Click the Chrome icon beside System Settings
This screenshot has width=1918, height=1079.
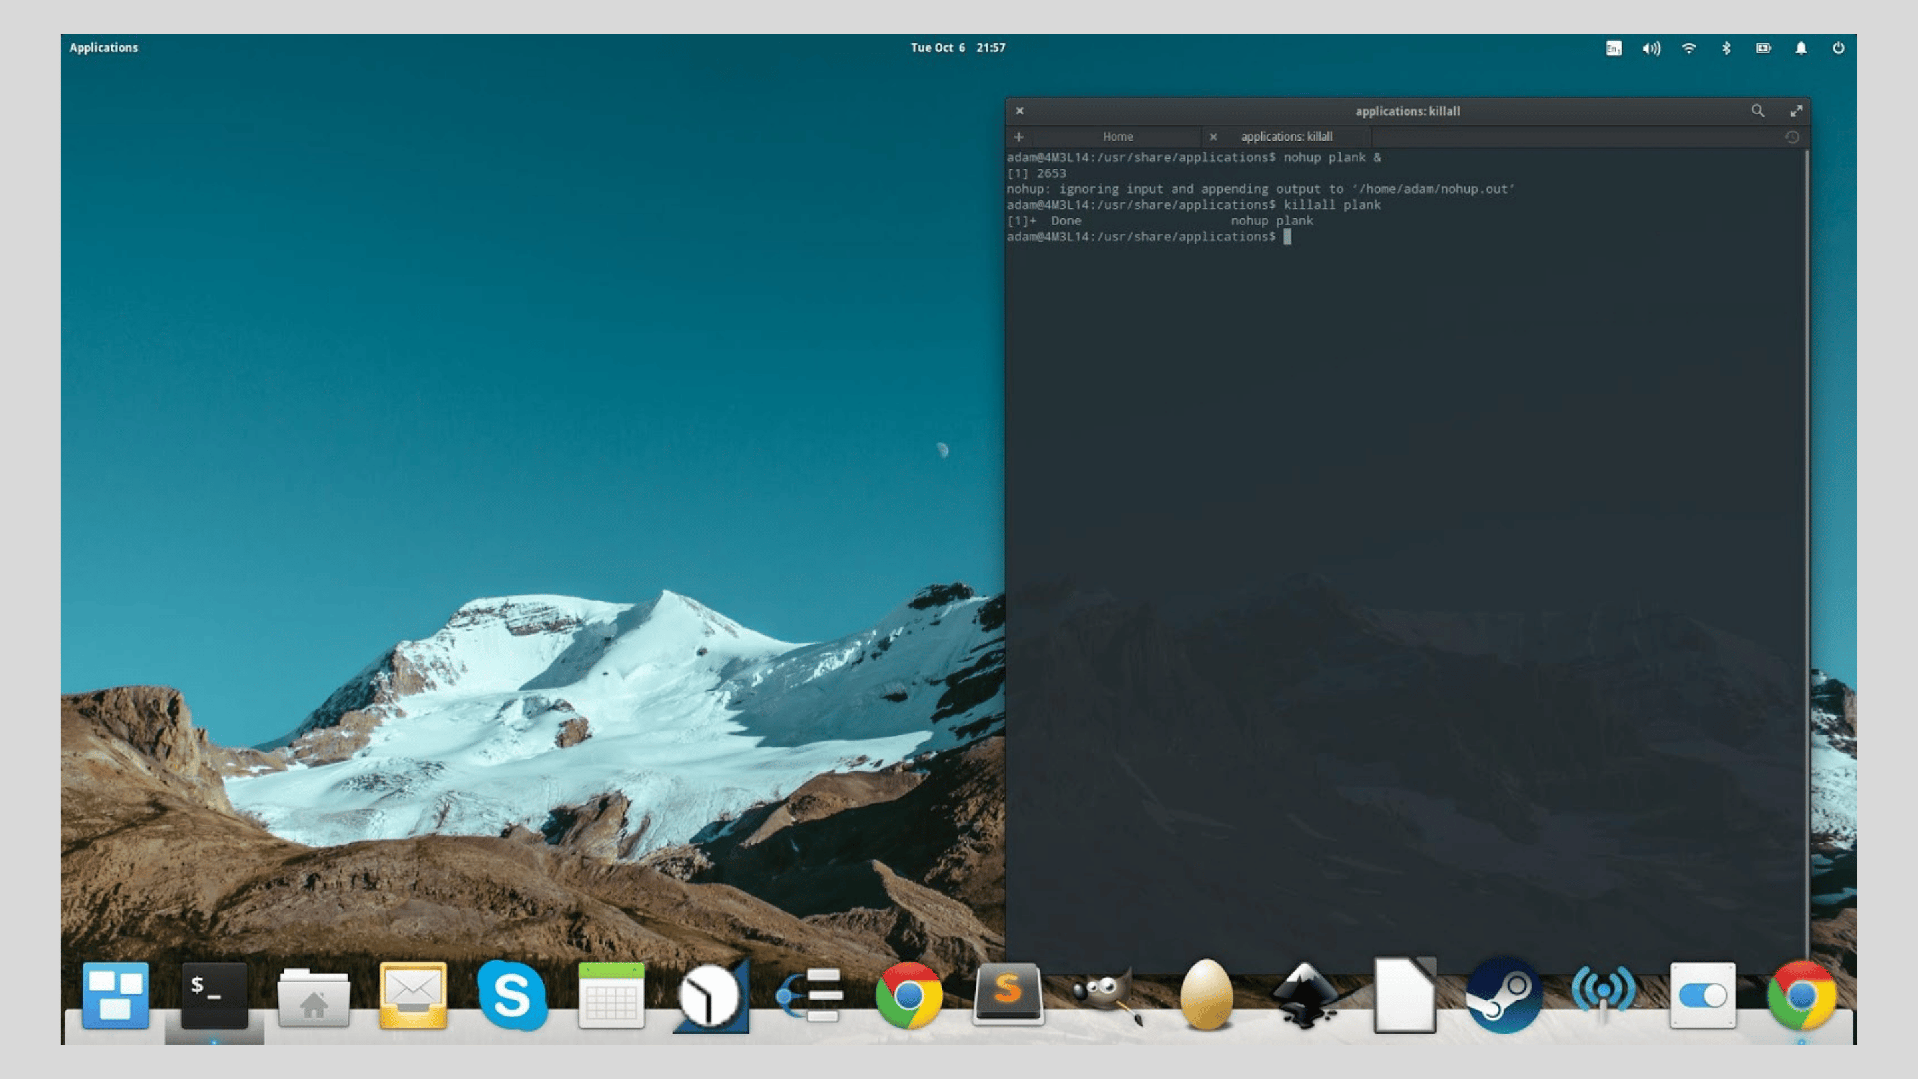pos(1802,996)
